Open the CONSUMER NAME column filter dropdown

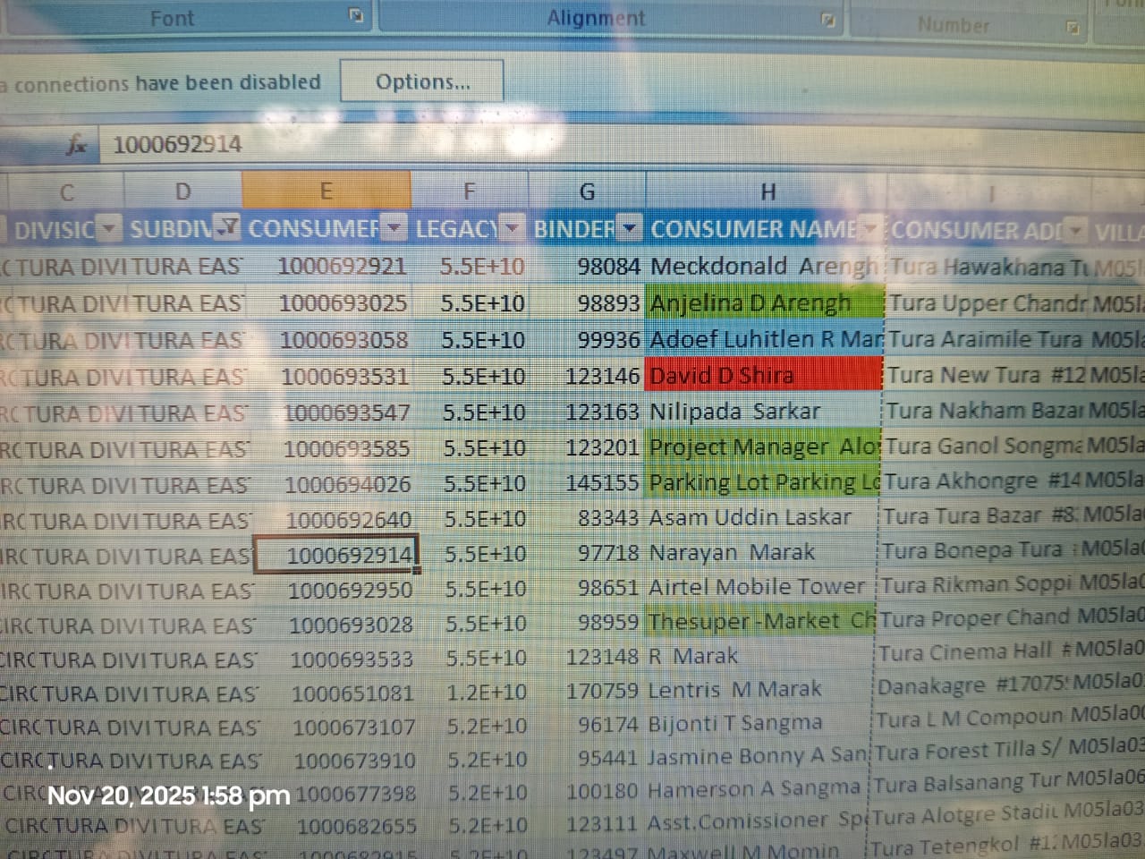[x=869, y=229]
